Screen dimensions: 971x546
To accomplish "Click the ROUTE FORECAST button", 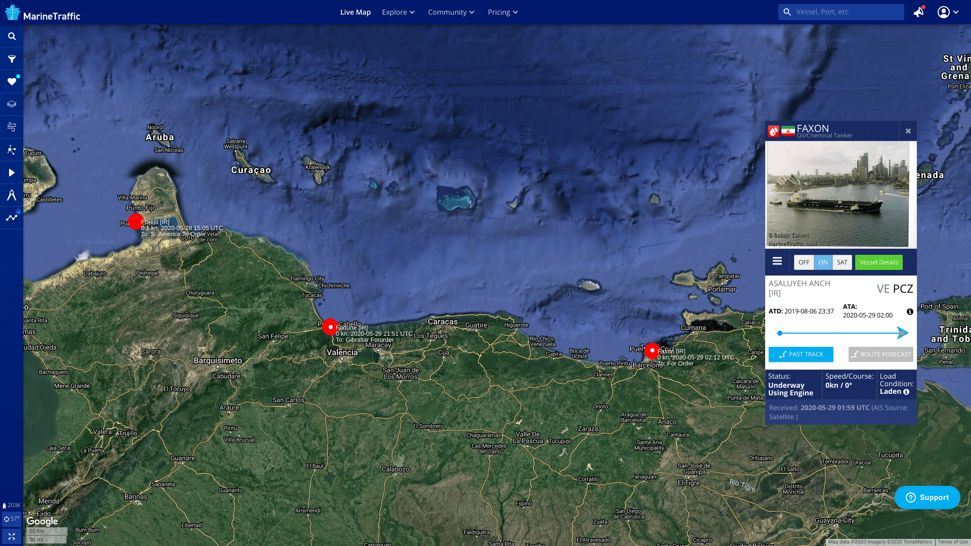I will click(880, 354).
